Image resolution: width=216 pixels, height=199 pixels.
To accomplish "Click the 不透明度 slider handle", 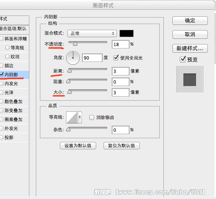I will coord(75,44).
